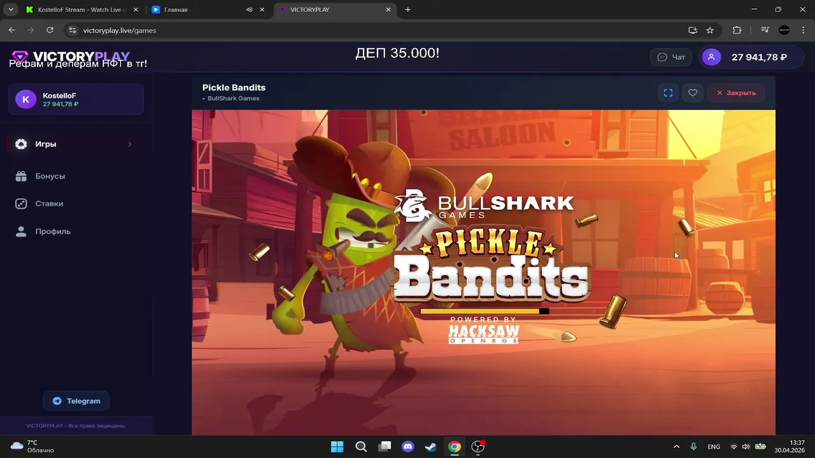Close the VICTORYPLAY browser tab
This screenshot has width=815, height=458.
coord(388,10)
